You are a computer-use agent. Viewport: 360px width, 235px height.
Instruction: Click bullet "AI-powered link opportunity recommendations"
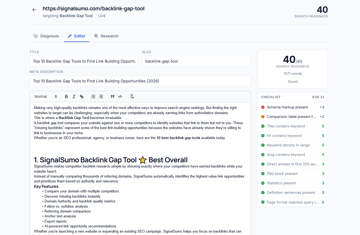[80, 226]
